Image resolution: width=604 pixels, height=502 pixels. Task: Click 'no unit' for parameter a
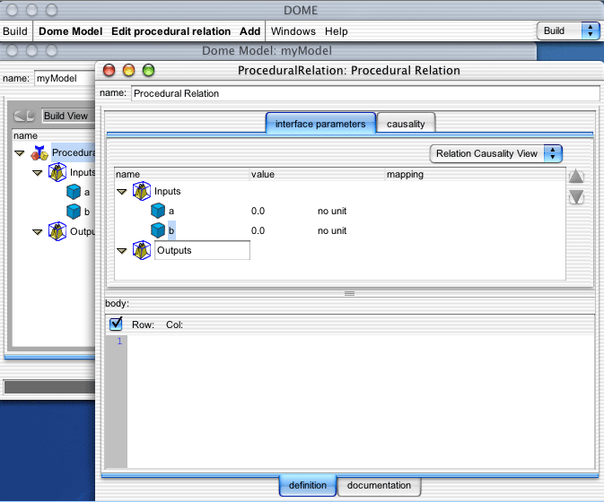coord(332,211)
